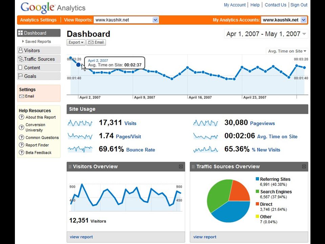The width and height of the screenshot is (325, 244).
Task: Click question mark icon beside Common Questions
Action: point(21,137)
